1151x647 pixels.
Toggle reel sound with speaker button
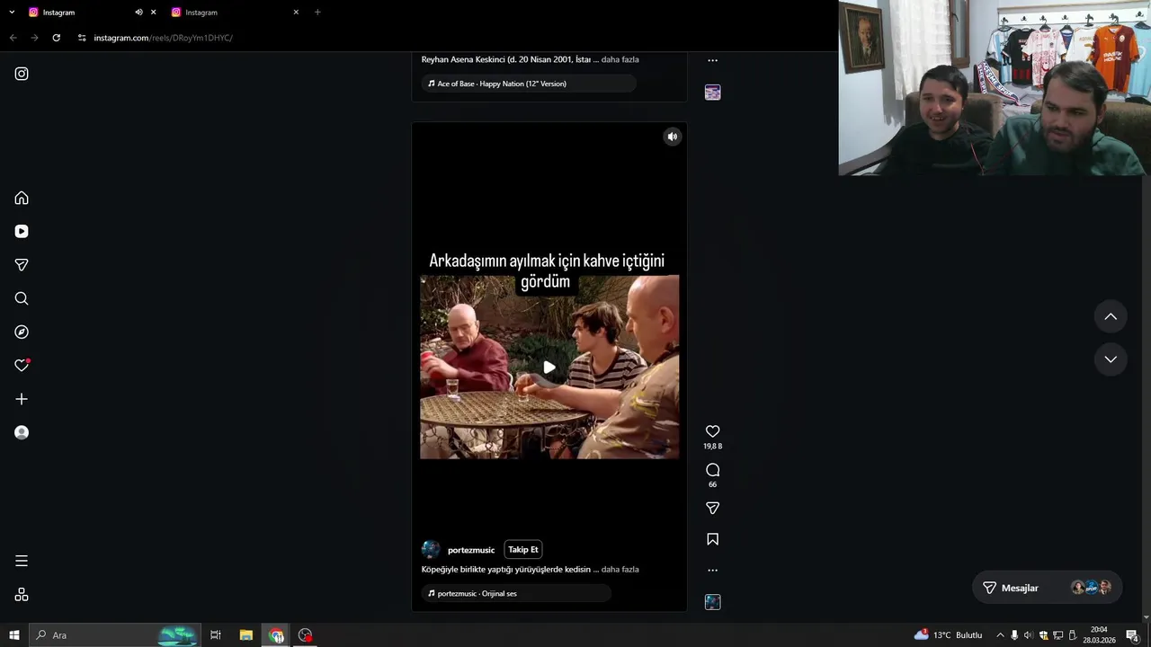(x=672, y=137)
